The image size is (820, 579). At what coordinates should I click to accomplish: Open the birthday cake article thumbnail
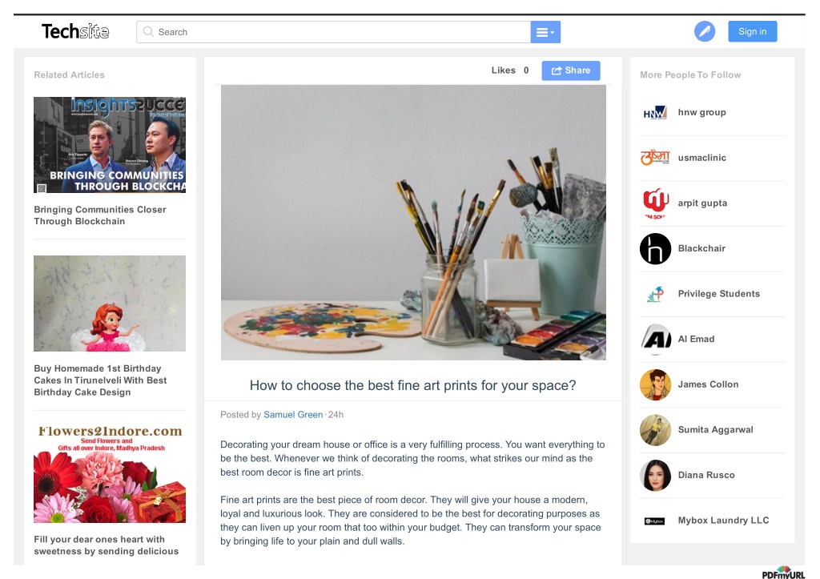[110, 304]
